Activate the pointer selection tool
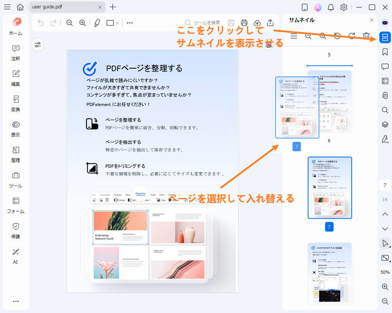The image size is (392, 313). coord(385,243)
